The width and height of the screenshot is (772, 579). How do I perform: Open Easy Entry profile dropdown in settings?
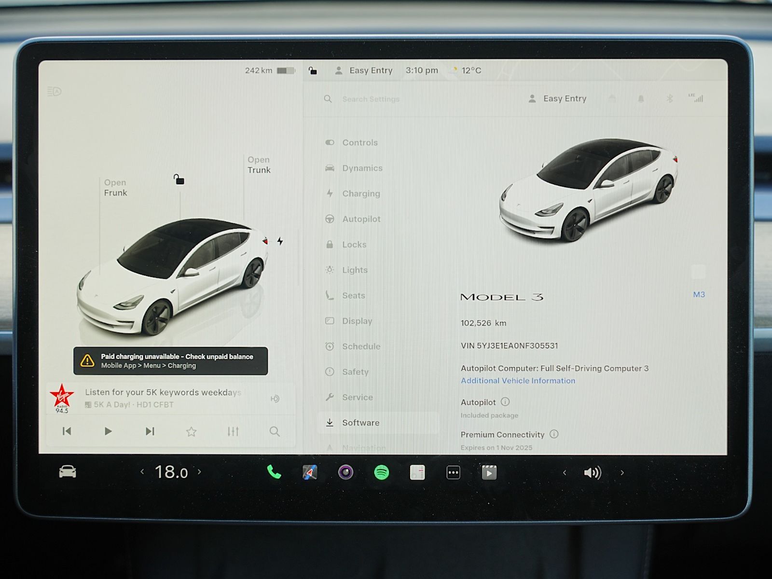click(558, 98)
